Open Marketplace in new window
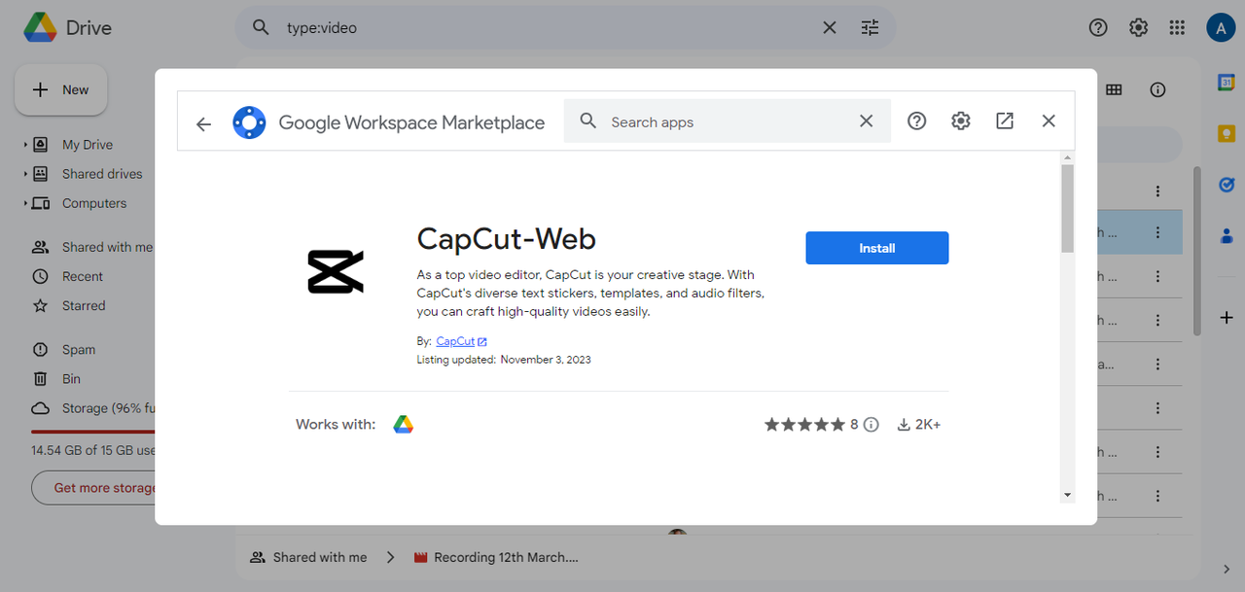 (1005, 121)
